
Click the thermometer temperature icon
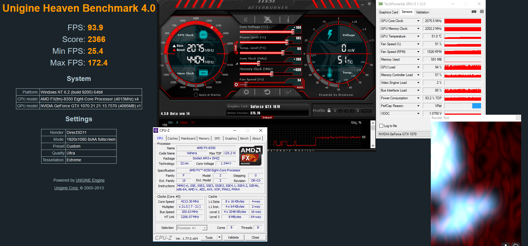[330, 73]
